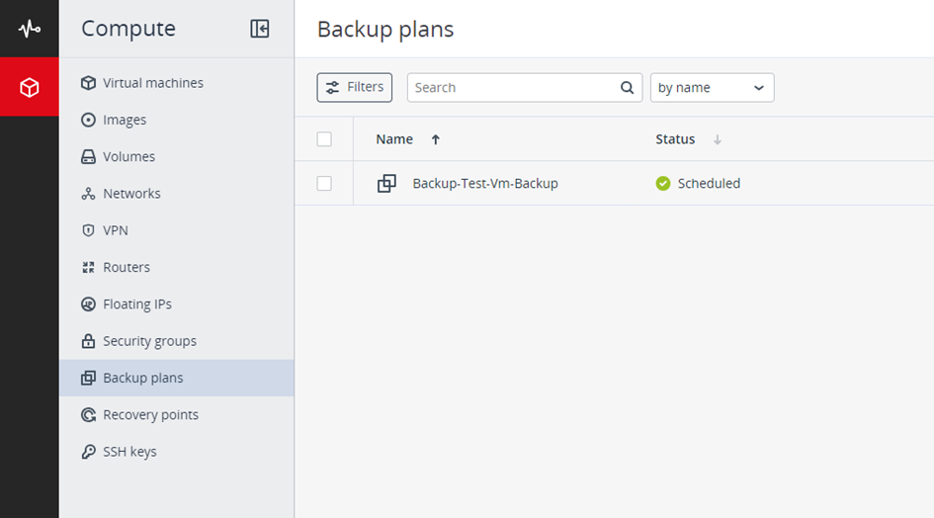This screenshot has height=518, width=934.
Task: Open Recovery points in sidebar
Action: [x=150, y=415]
